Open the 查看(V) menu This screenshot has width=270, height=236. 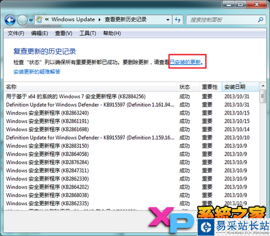(x=64, y=33)
